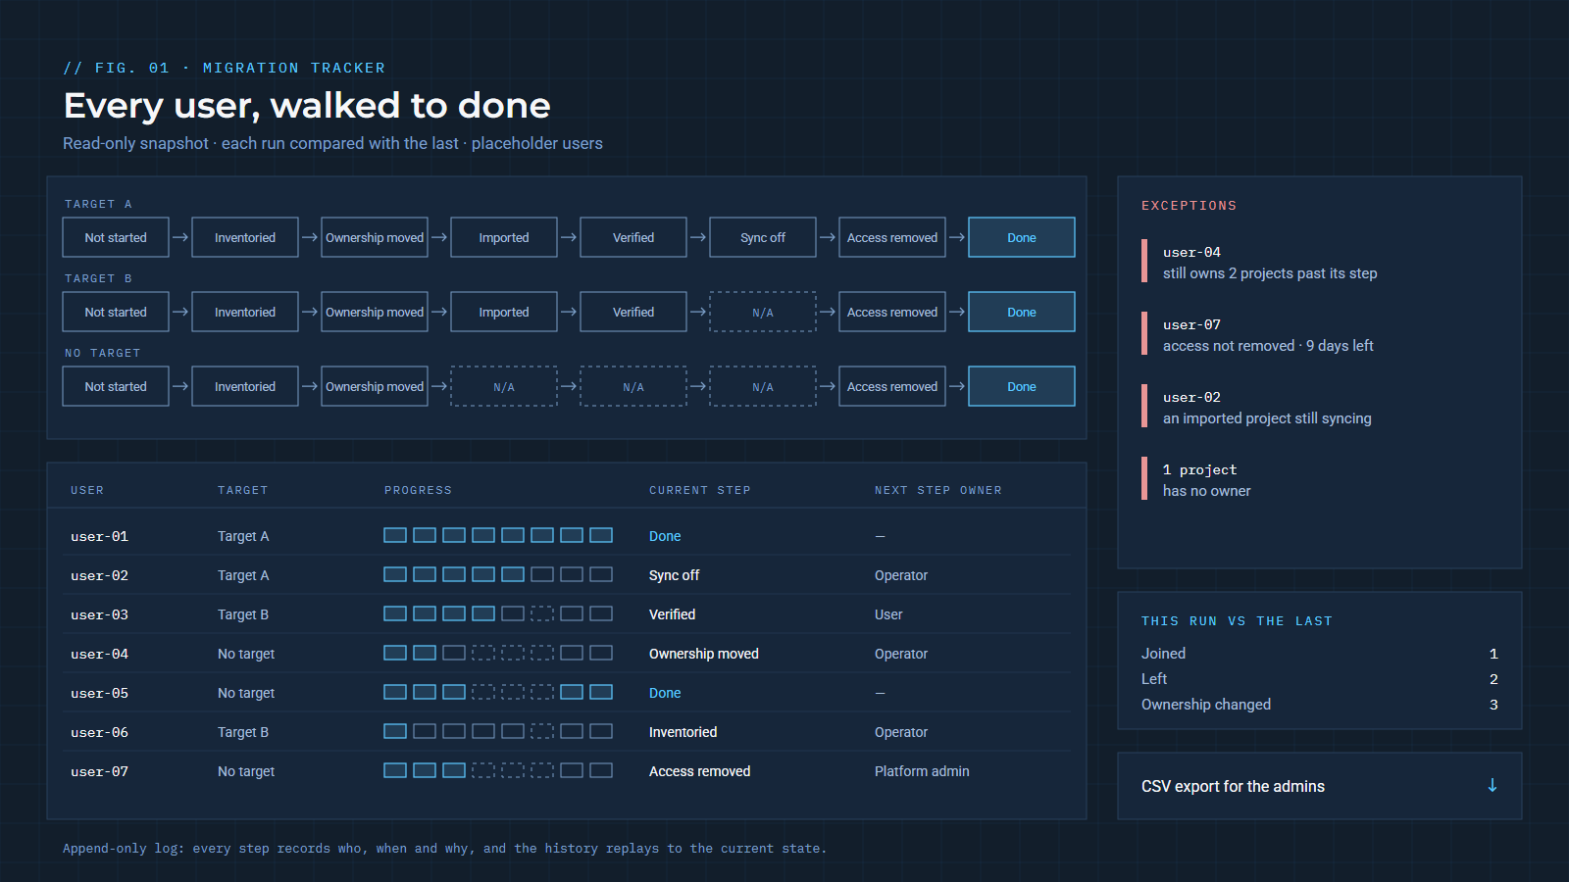The image size is (1569, 882).
Task: Select Not started in Target A flow
Action: click(116, 237)
